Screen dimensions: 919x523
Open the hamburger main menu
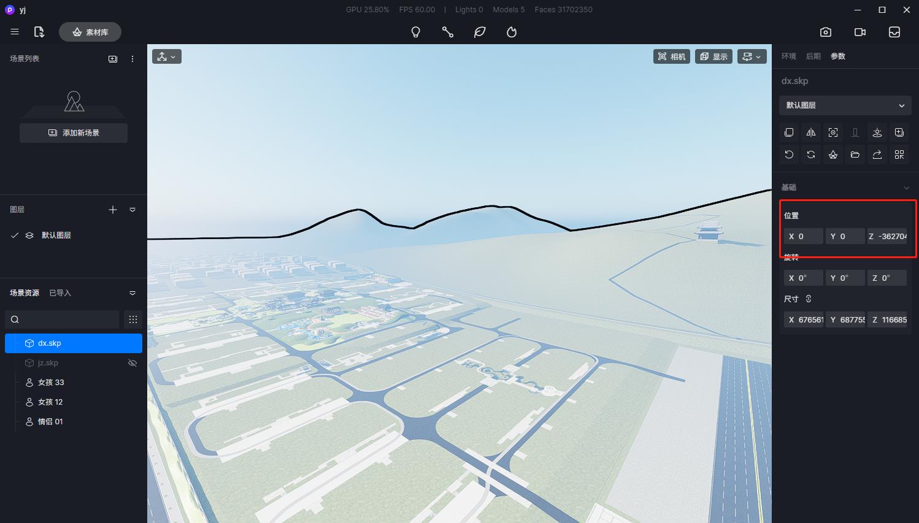point(15,32)
